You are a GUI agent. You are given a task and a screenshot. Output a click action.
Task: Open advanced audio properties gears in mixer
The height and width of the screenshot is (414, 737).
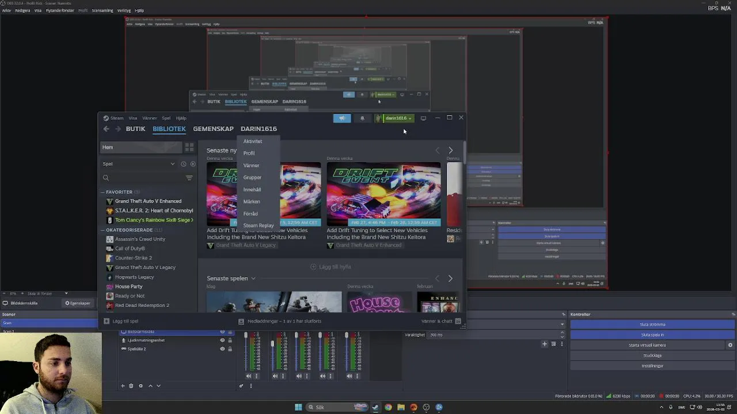tap(241, 386)
